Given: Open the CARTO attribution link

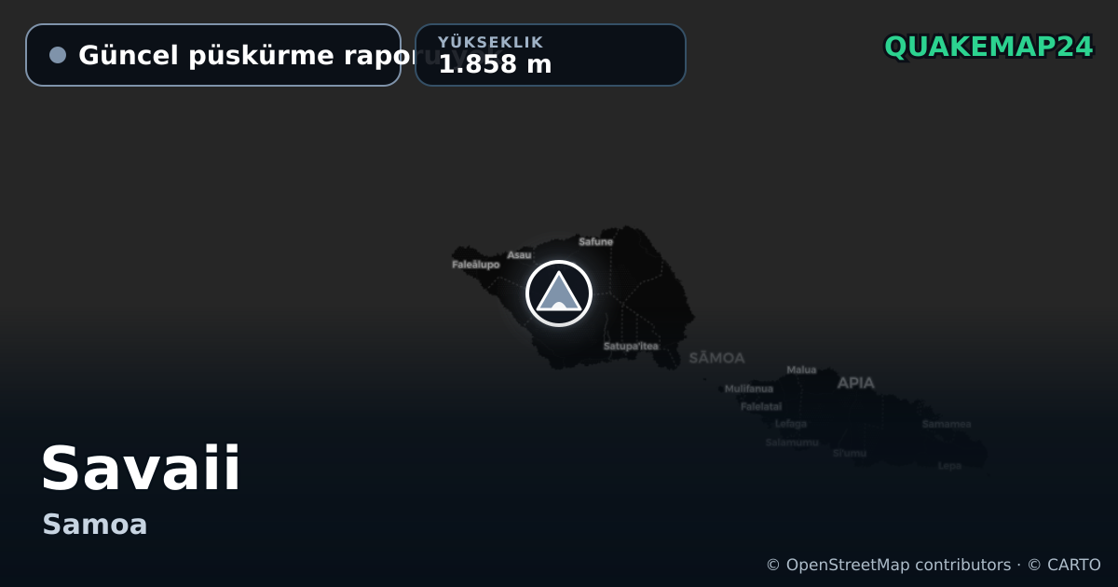Looking at the screenshot, I should click(1064, 565).
